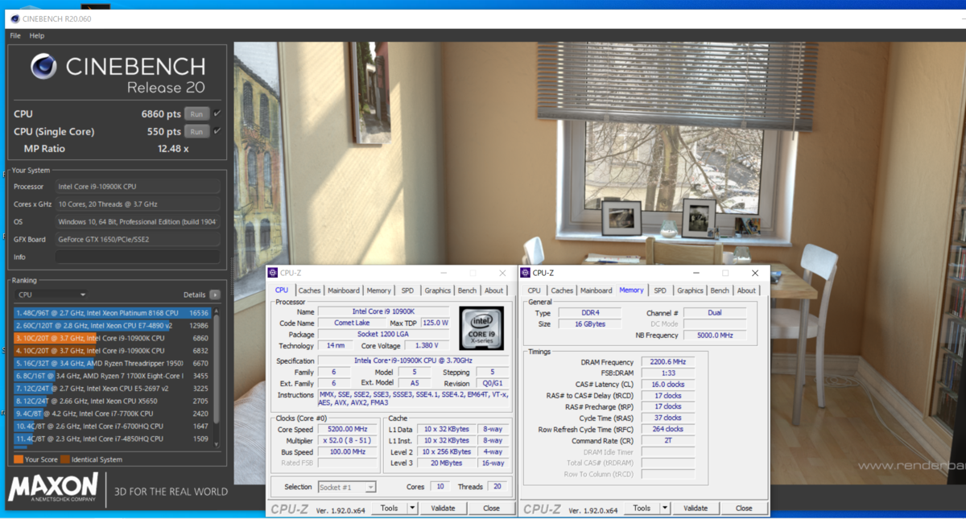Select the AMD Ryzen 7 1700X ranking row
This screenshot has width=966, height=519.
(112, 376)
